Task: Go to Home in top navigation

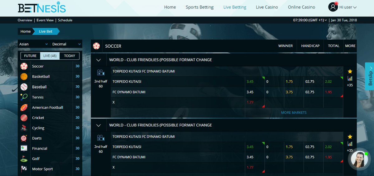Action: point(170,7)
